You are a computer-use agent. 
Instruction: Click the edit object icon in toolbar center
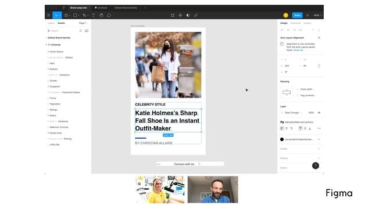point(173,16)
